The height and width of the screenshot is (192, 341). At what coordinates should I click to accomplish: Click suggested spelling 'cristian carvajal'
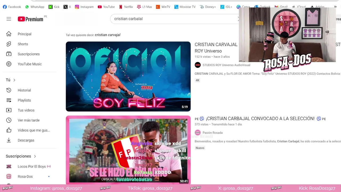108,35
